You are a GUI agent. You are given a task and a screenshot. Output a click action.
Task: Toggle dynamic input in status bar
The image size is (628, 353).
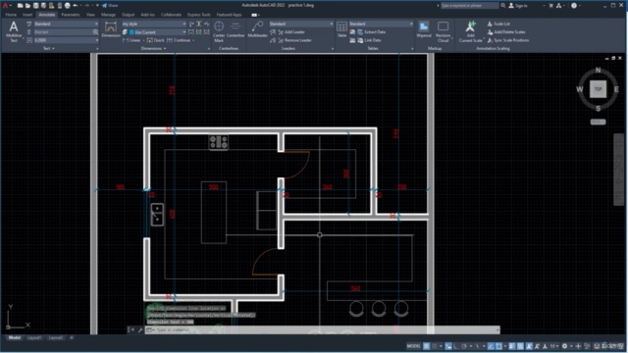click(448, 346)
